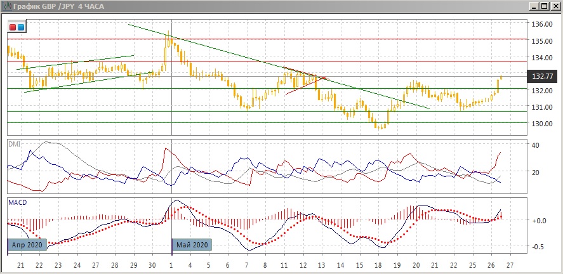Click the 'Май 2020' month marker
Screen dimensions: 563x274
[192, 245]
